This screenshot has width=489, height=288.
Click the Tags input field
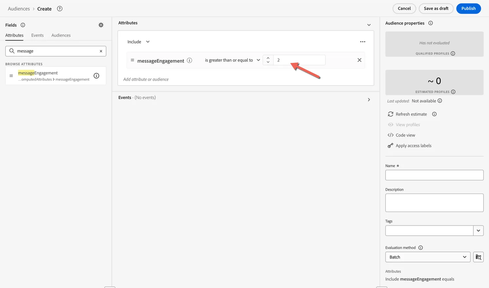coord(429,231)
